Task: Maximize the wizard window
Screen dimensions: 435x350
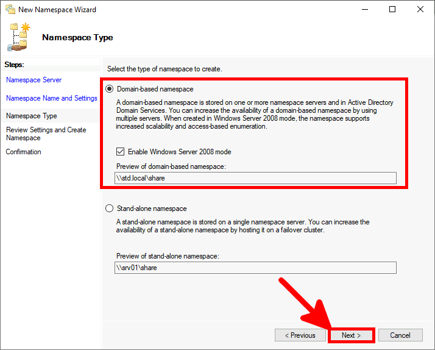Action: click(x=392, y=9)
